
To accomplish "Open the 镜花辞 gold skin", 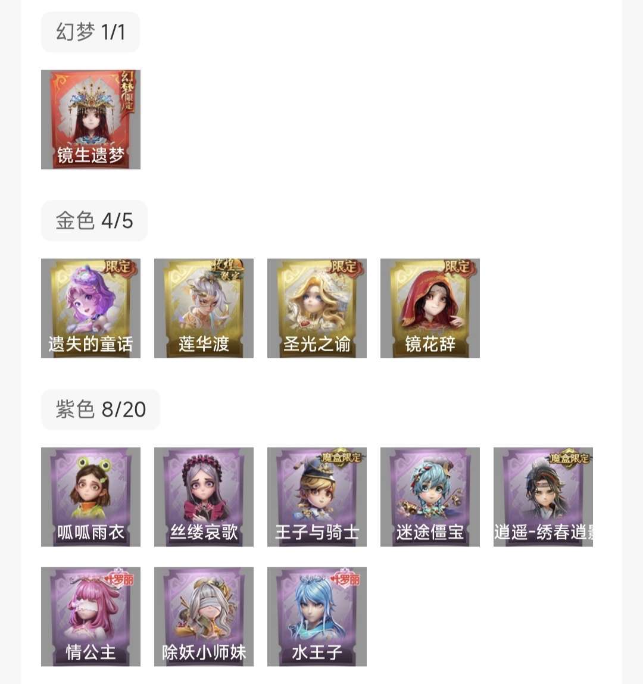I will 430,308.
